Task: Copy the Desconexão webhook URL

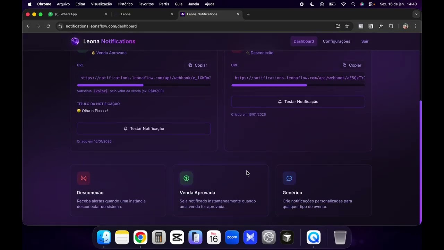Action: 352,65
